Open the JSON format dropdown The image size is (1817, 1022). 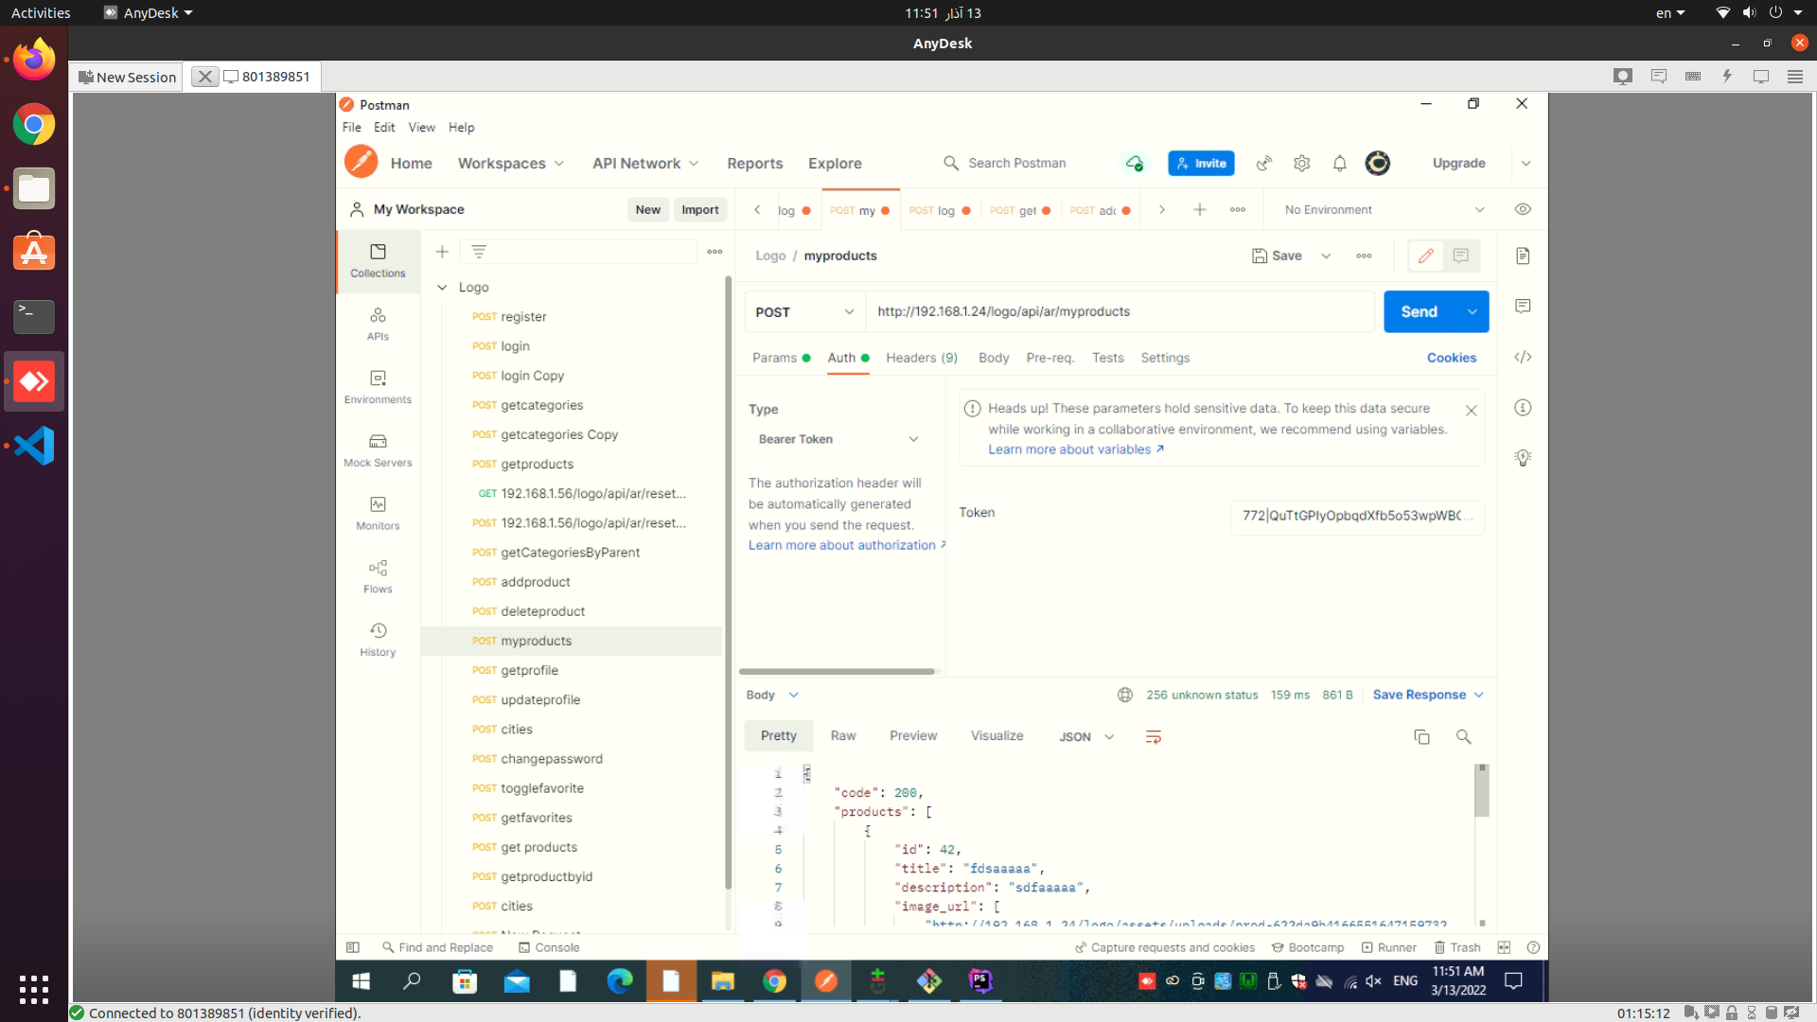click(x=1085, y=736)
